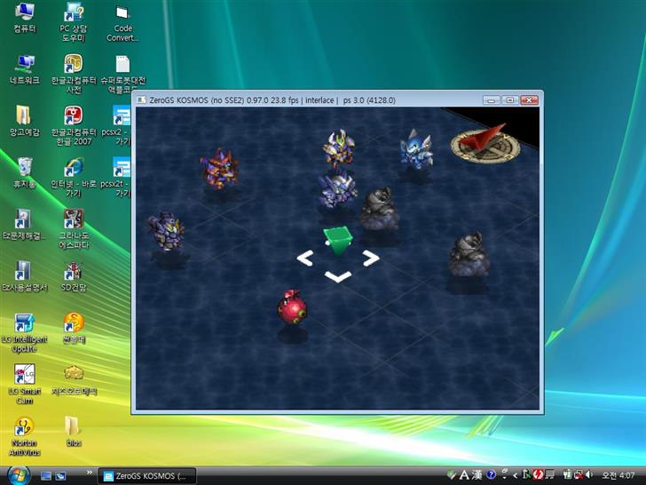Image resolution: width=646 pixels, height=485 pixels.
Task: Launch the 인터넷 Internet Explorer shortcut
Action: (74, 178)
